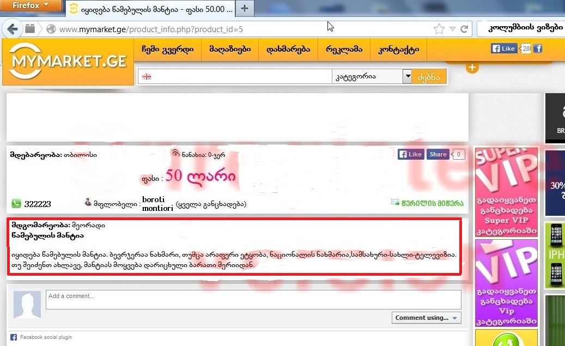
Task: Click the seller person icon
Action: [x=88, y=202]
